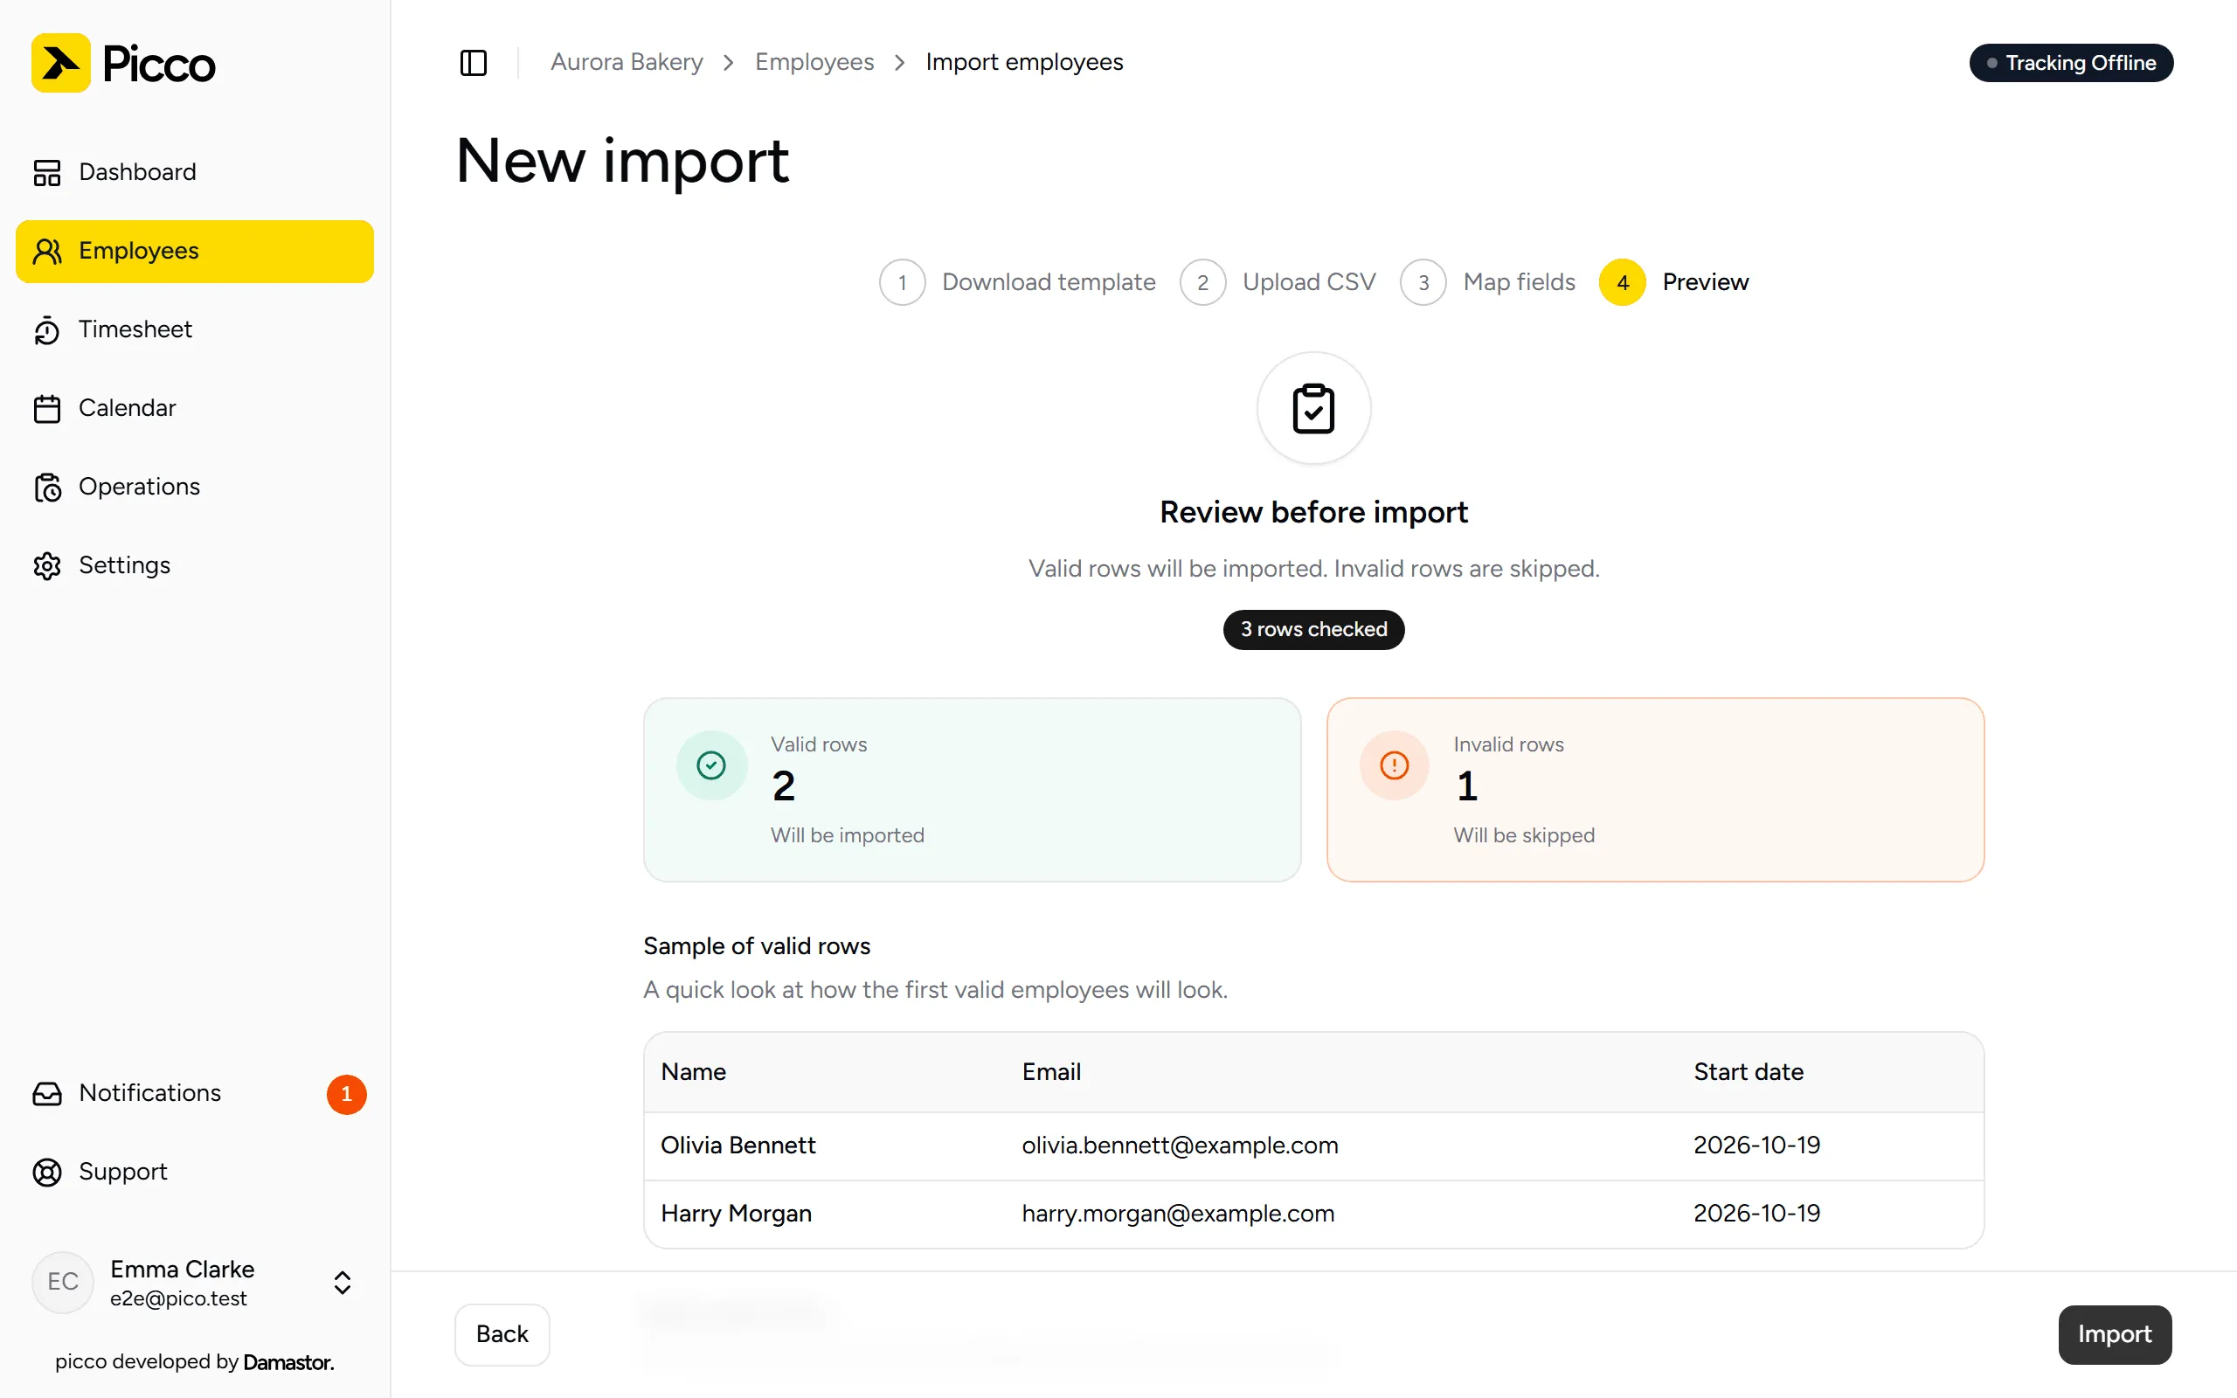Click the 3 rows checked badge
Viewport: 2237px width, 1398px height.
[x=1313, y=630]
